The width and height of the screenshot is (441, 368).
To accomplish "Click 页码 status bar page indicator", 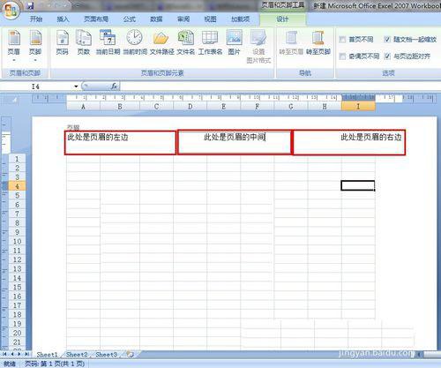I will (x=55, y=364).
